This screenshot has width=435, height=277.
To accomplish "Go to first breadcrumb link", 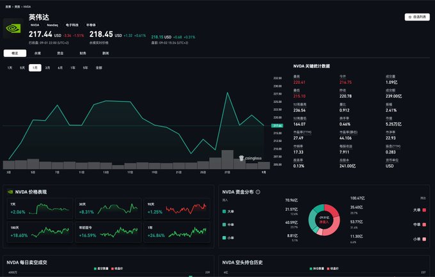I will [x=8, y=6].
